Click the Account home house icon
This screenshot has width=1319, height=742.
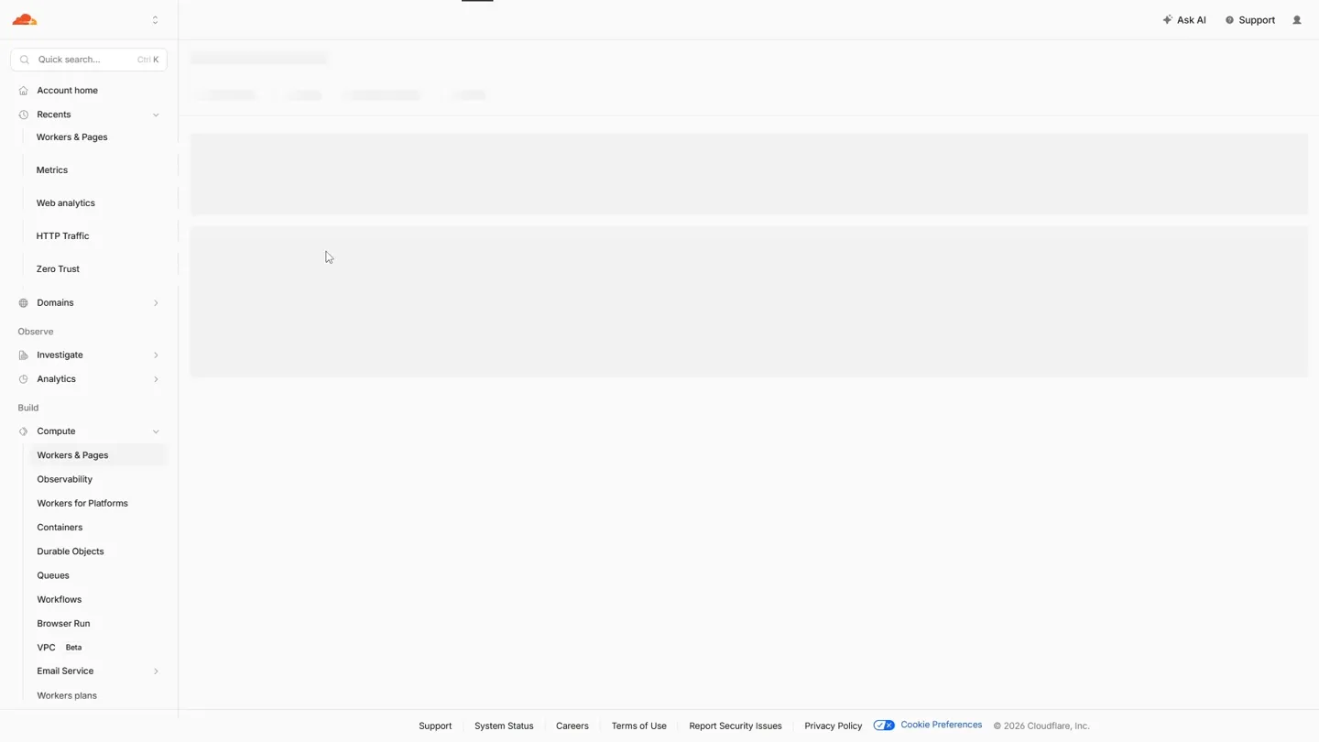(x=24, y=91)
